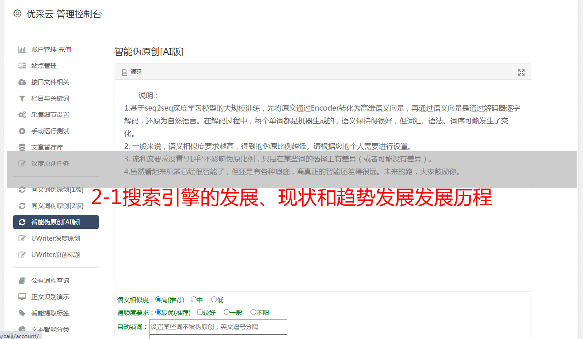
Task: Click the database icon next to 文章暂存库
Action: pyautogui.click(x=22, y=147)
